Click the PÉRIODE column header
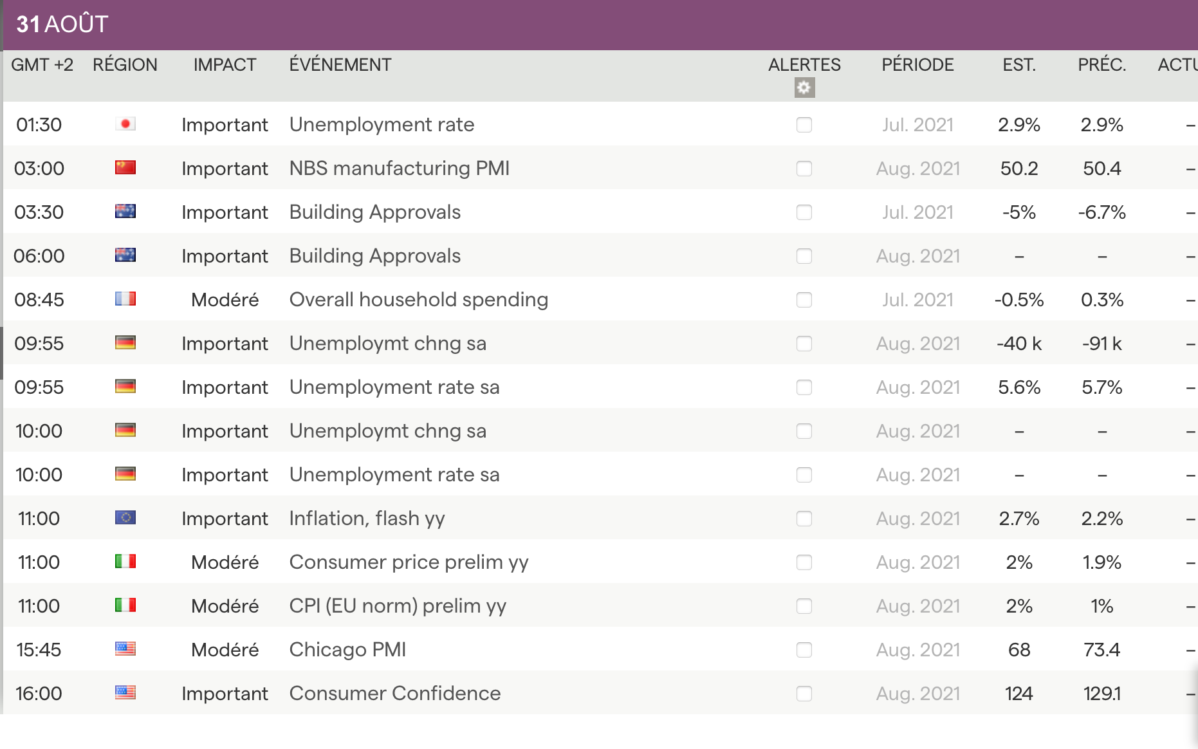Screen dimensions: 1198x749 [x=917, y=65]
